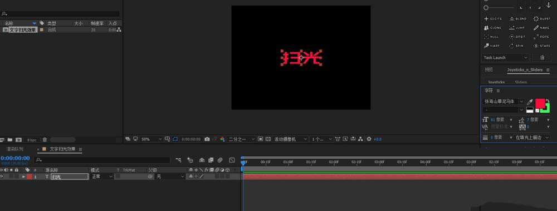Click the 8 bpc color depth button
This screenshot has height=211, width=557.
coord(32,140)
